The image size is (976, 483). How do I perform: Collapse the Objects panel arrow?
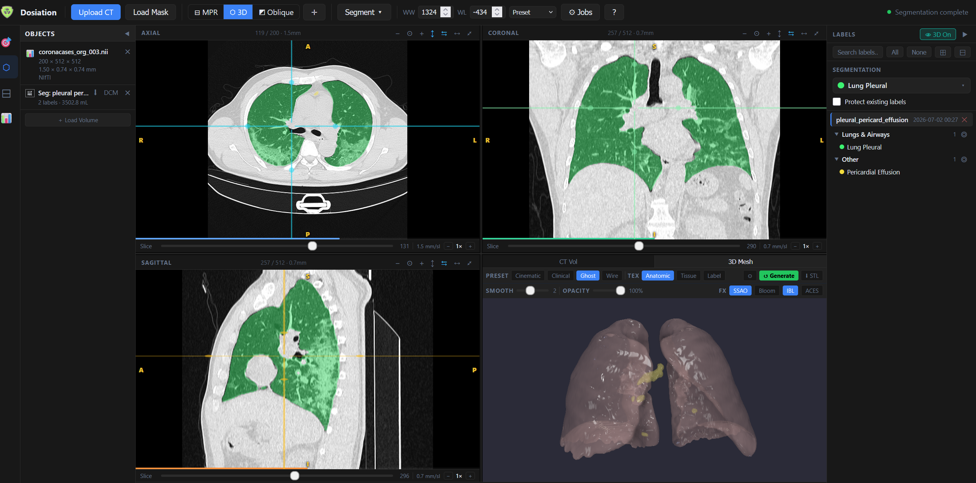pyautogui.click(x=127, y=34)
